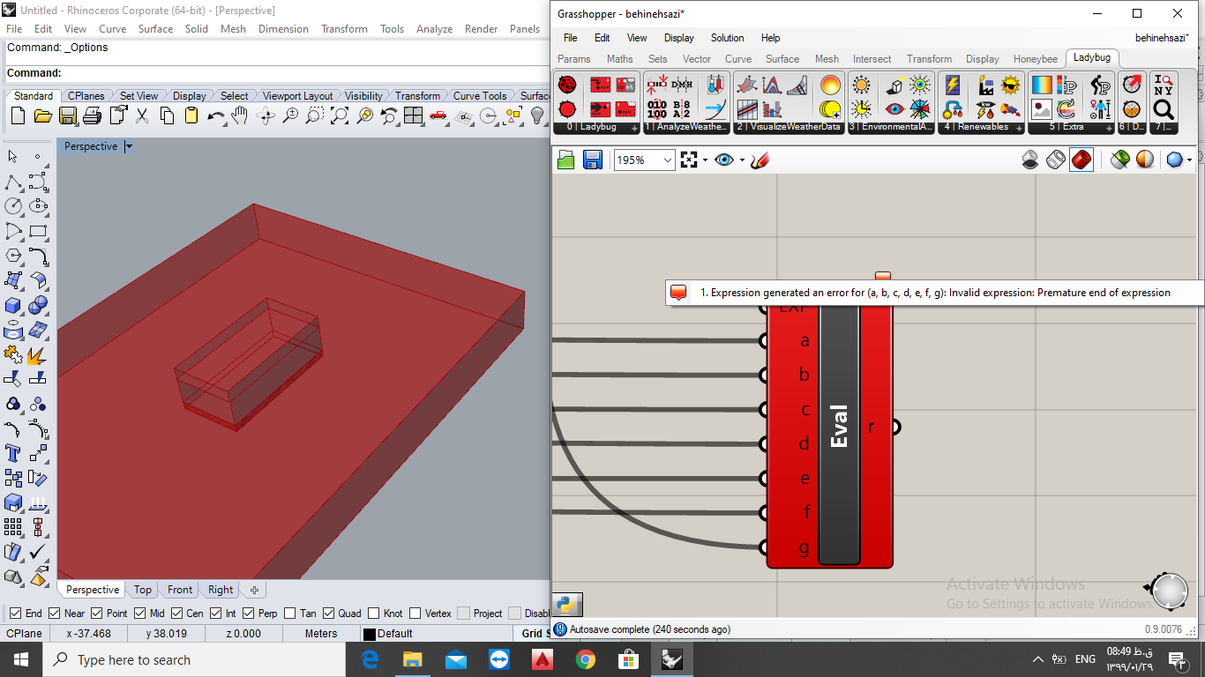Open the Perspective viewport title dropdown arrow
1205x677 pixels.
point(129,146)
